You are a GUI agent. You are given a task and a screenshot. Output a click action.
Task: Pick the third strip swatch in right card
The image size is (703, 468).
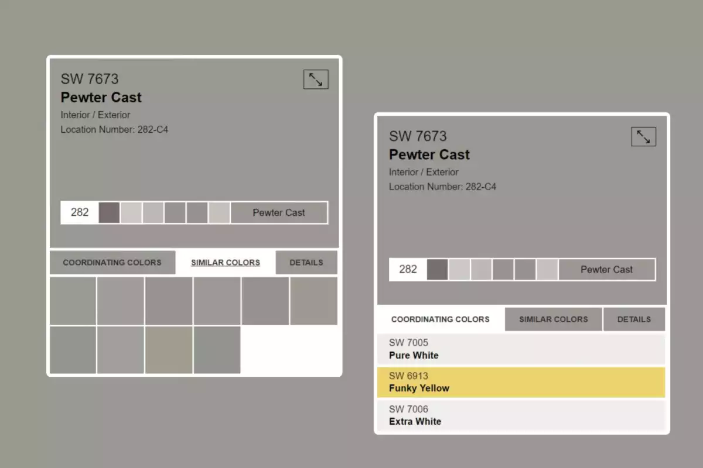click(x=481, y=270)
